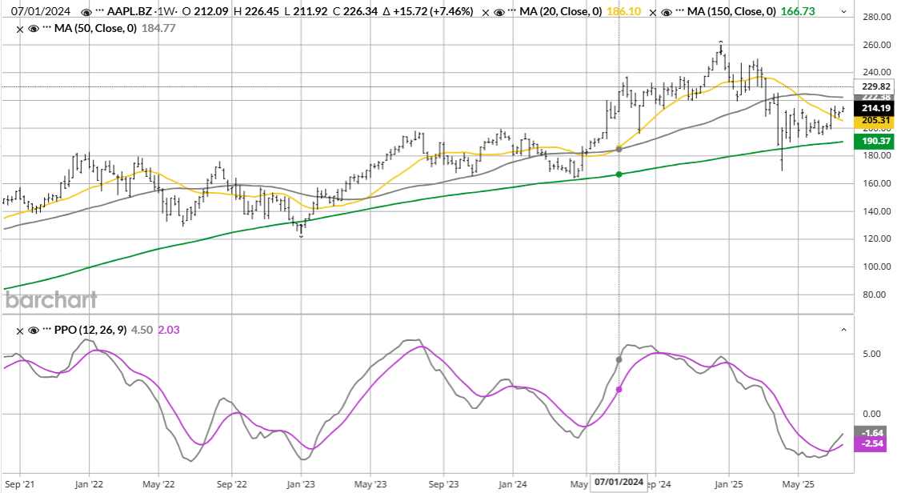The image size is (897, 493).
Task: Open options menu for PPO (12, 26, 9)
Action: point(47,330)
